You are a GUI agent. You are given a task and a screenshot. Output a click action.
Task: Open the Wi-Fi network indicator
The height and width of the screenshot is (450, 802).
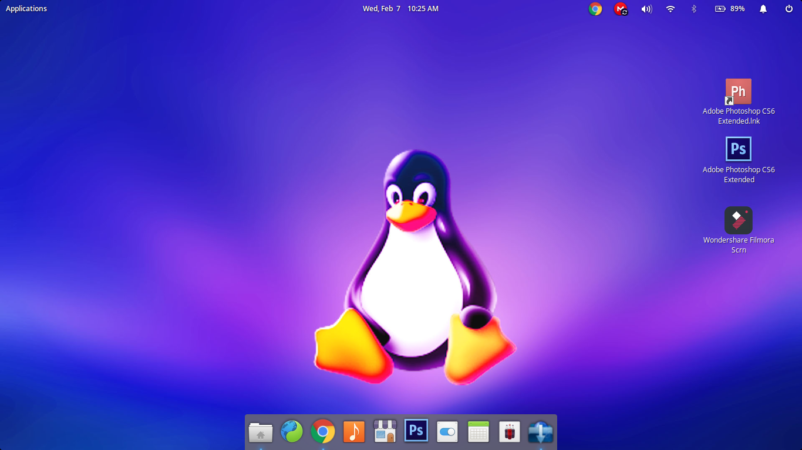coord(670,9)
